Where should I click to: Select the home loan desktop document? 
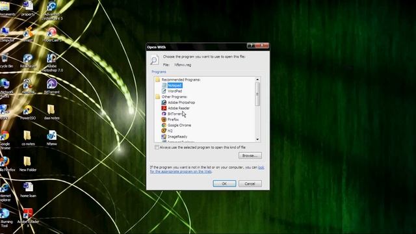click(x=28, y=190)
